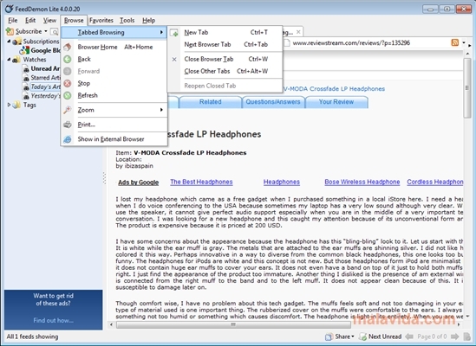The height and width of the screenshot is (346, 476).
Task: Click the Ads by Google label
Action: pos(139,183)
